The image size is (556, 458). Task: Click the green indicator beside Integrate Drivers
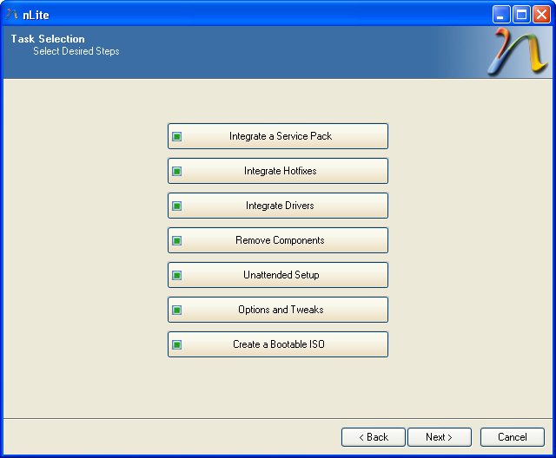pyautogui.click(x=177, y=206)
